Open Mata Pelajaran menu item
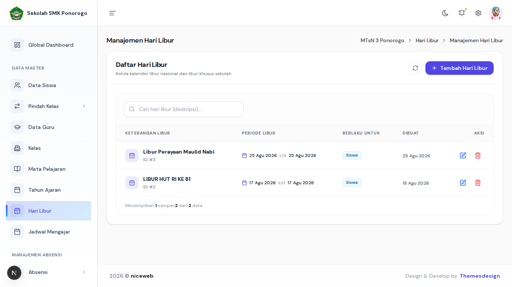Screen dimensions: 512x287 pos(49,169)
